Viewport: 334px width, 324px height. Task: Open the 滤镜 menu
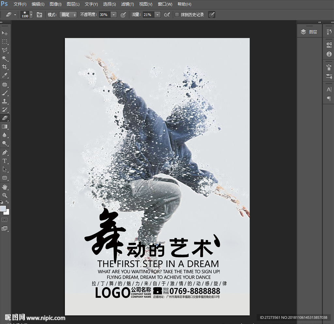pyautogui.click(x=128, y=4)
